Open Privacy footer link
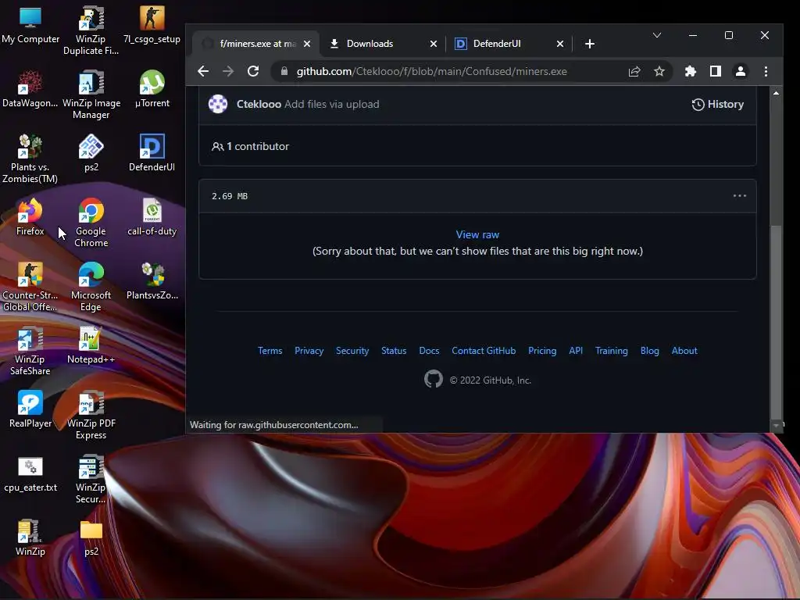 pos(309,351)
